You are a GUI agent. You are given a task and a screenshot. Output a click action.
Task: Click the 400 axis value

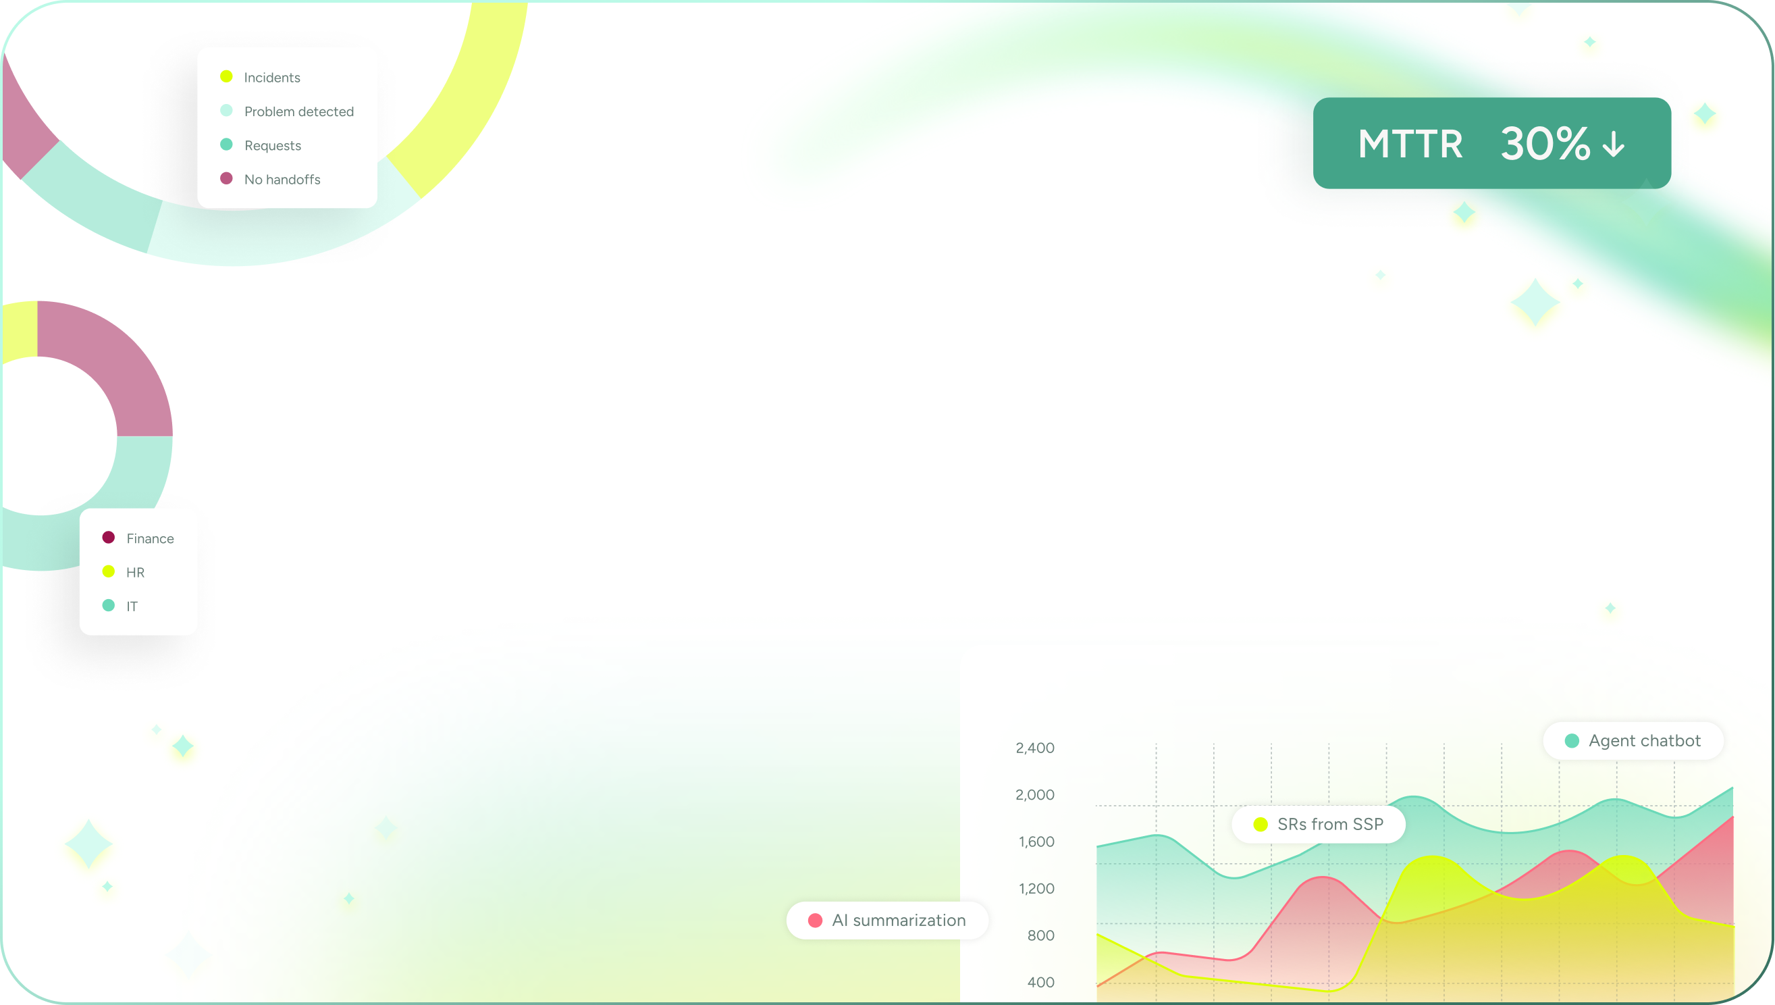coord(1040,981)
